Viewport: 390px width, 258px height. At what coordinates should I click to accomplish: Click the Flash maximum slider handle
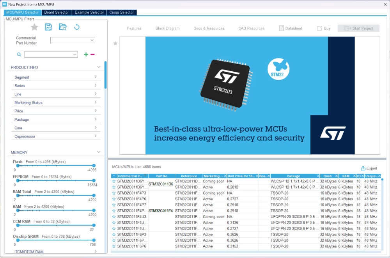tap(94, 166)
